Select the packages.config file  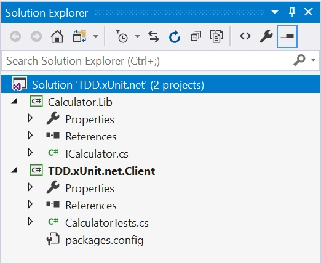[105, 240]
